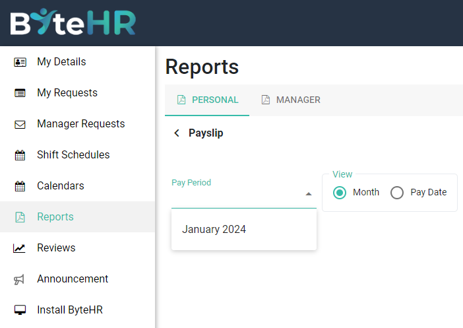Click the Pay Date label text
Image resolution: width=463 pixels, height=328 pixels.
429,193
